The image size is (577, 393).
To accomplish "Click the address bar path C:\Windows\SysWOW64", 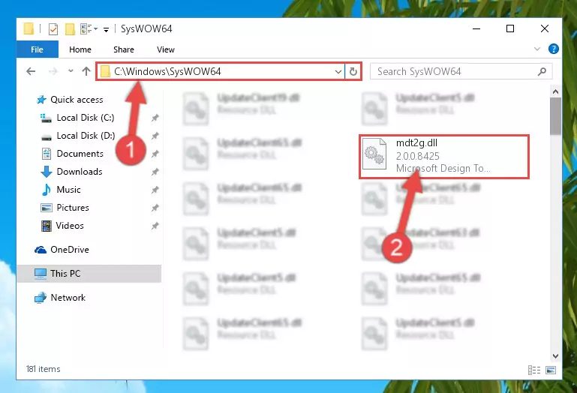I will (167, 71).
